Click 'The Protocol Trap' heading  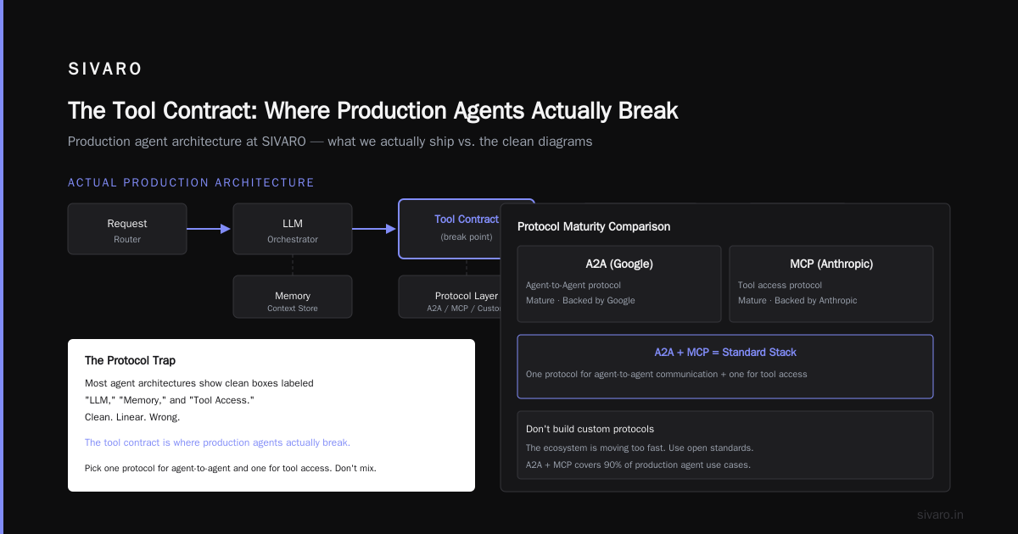[130, 360]
